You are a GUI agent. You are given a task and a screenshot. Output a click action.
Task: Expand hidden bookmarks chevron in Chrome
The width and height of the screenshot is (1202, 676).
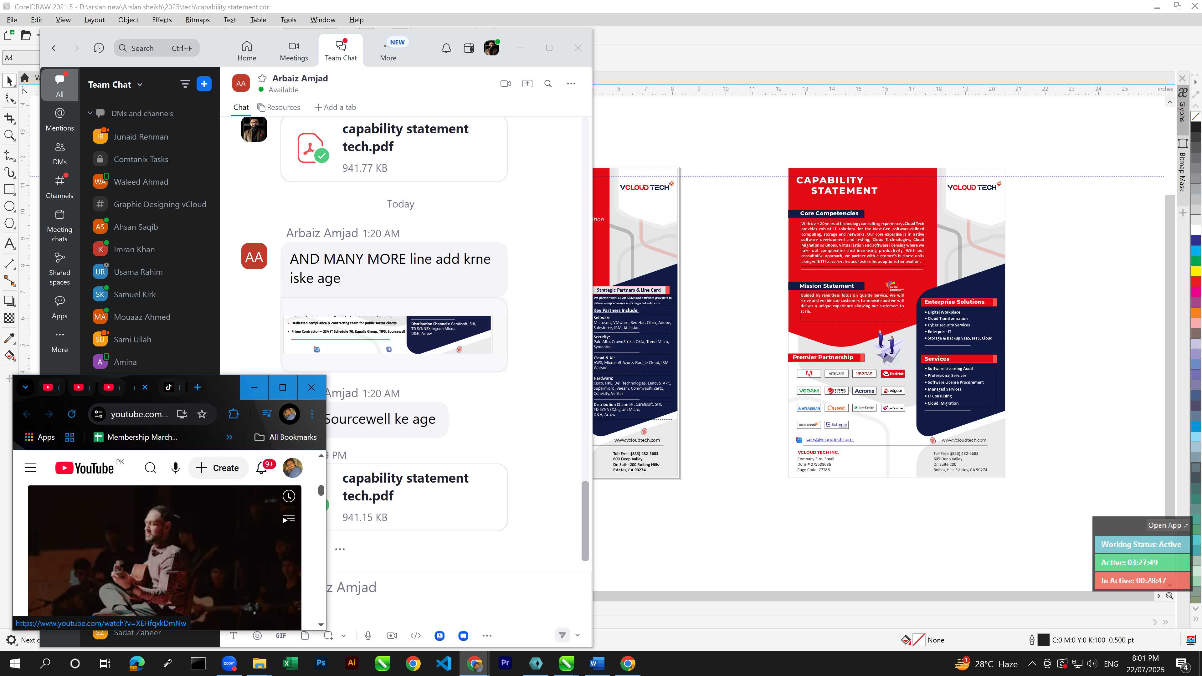tap(229, 437)
